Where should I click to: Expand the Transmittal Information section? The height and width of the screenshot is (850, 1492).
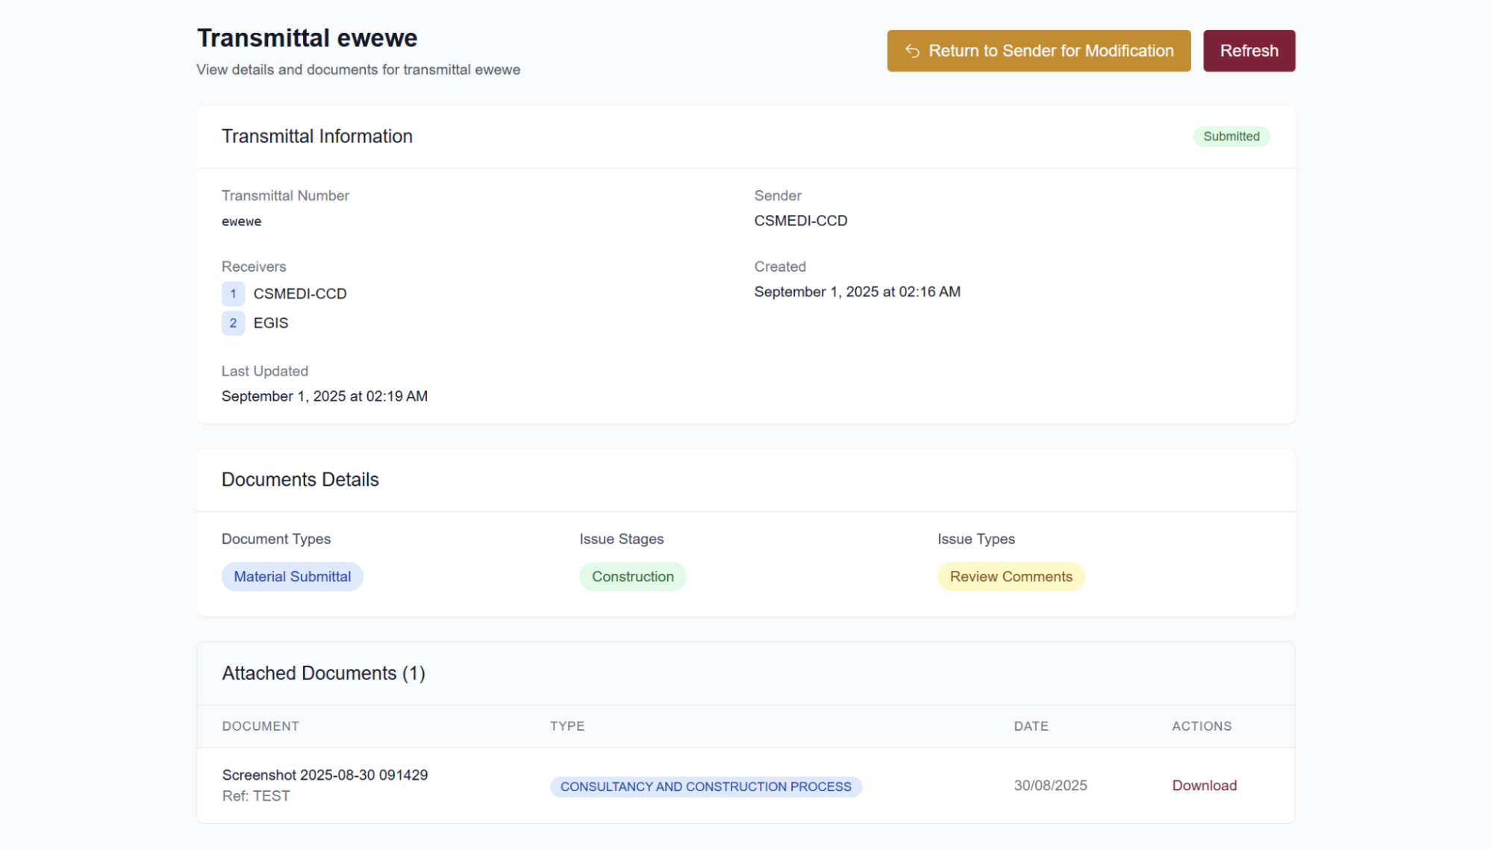point(316,136)
